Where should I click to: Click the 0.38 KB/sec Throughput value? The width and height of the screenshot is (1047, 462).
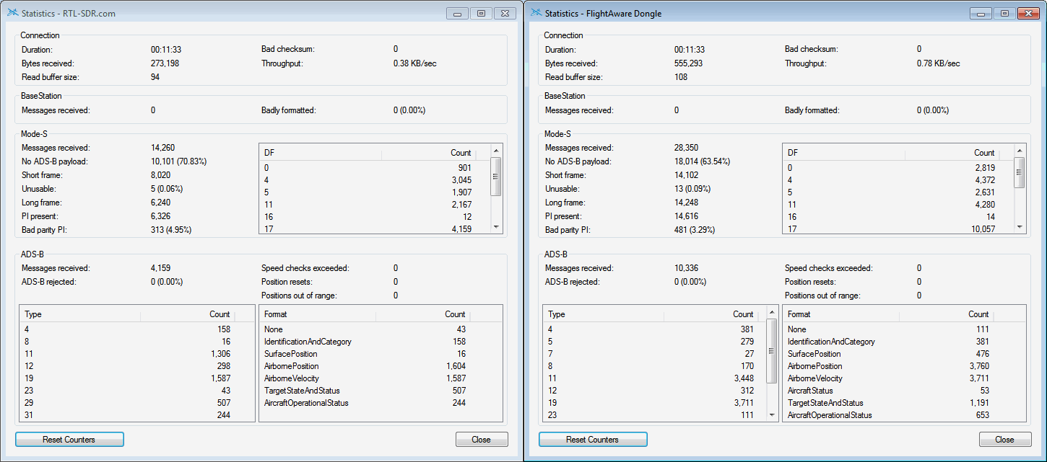click(x=415, y=63)
